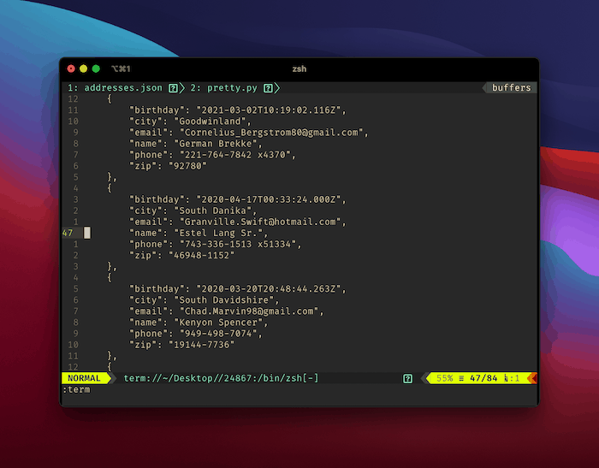Click the question-mark icon beside addresses.json
599x468 pixels.
tap(173, 88)
